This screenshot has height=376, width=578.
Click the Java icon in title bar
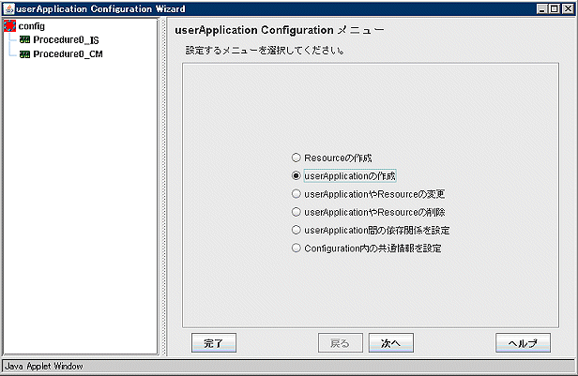[8, 8]
